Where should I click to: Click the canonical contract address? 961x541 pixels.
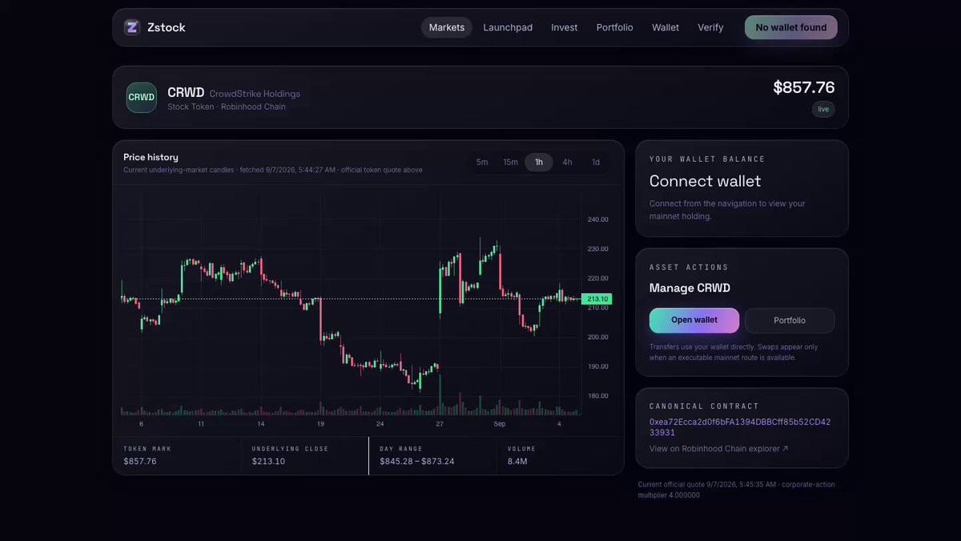tap(740, 427)
